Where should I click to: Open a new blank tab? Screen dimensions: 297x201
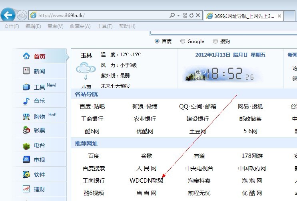coord(289,16)
